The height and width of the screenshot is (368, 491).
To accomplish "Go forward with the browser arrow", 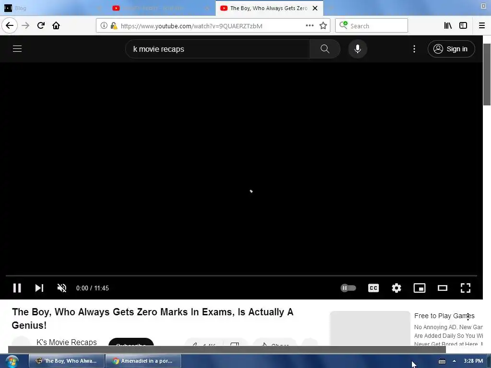I will coord(26,25).
